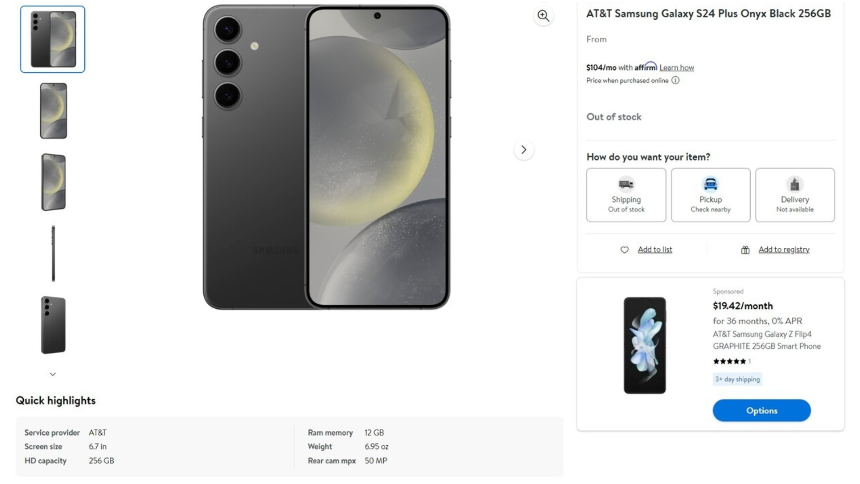Viewport: 860px width, 484px height.
Task: Click the car icon in the Pickup tile
Action: point(710,185)
